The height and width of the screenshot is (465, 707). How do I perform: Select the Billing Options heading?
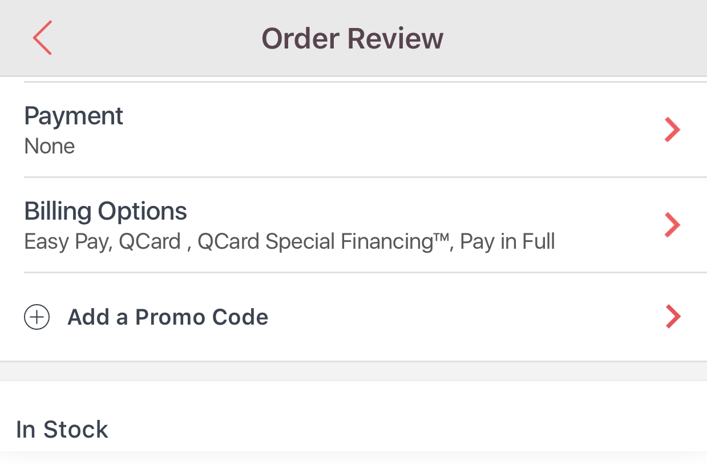tap(106, 211)
